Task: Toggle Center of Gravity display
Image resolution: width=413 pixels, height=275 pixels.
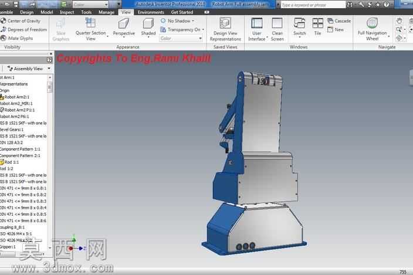Action: tap(21, 21)
